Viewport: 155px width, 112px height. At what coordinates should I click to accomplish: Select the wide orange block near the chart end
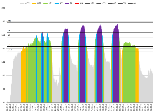click(137, 75)
